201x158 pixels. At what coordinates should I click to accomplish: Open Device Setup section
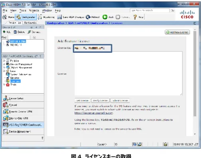pos(23,98)
